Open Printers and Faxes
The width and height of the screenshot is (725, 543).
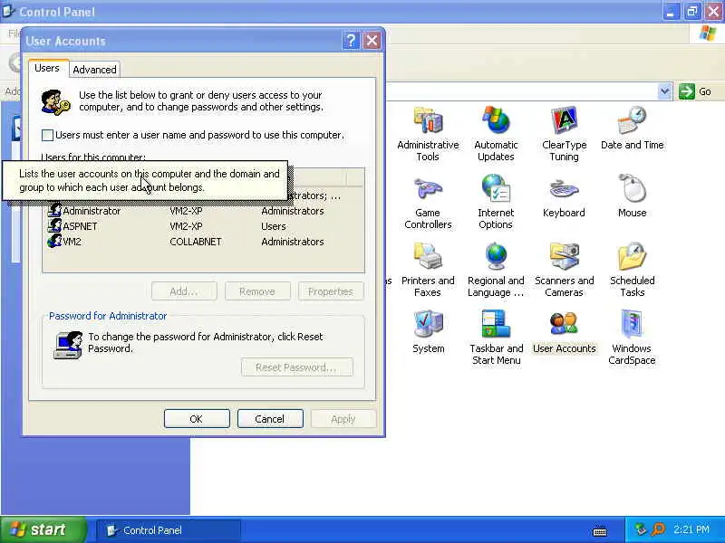[x=428, y=270]
